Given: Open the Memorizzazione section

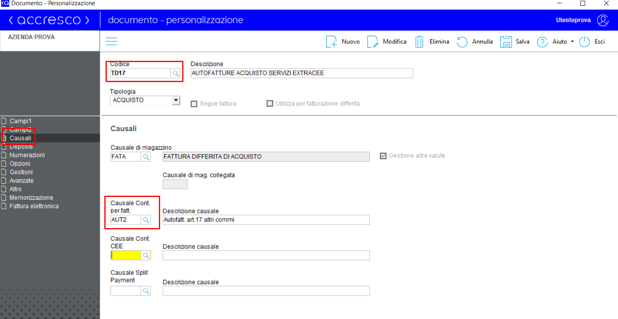Looking at the screenshot, I should click(31, 197).
